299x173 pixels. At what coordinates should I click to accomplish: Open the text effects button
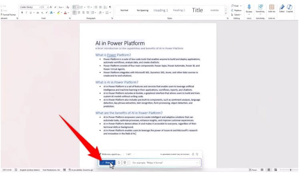tap(51, 12)
